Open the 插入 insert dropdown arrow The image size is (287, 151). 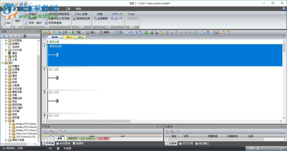[x=98, y=33]
